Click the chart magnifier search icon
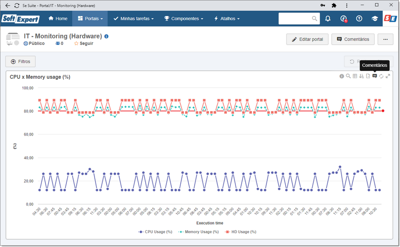Screen dimensions: 400x247 [x=348, y=76]
